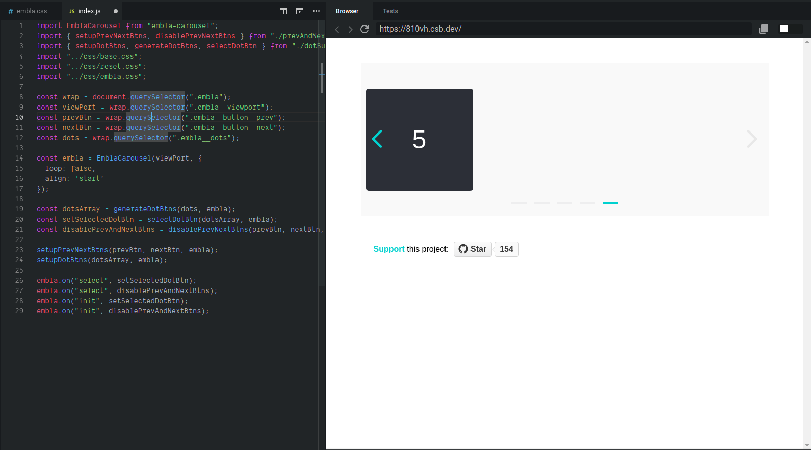Go forward in the preview browser
The width and height of the screenshot is (811, 450).
pyautogui.click(x=350, y=29)
